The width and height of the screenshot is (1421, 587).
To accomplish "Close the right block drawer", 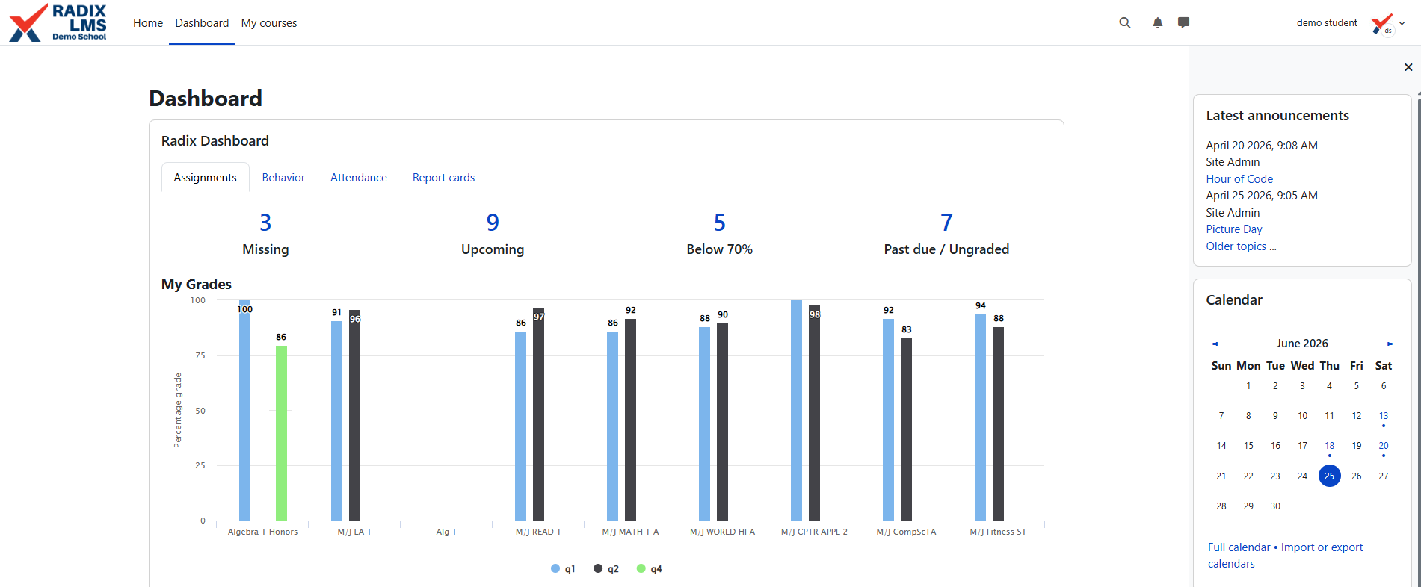I will 1408,67.
